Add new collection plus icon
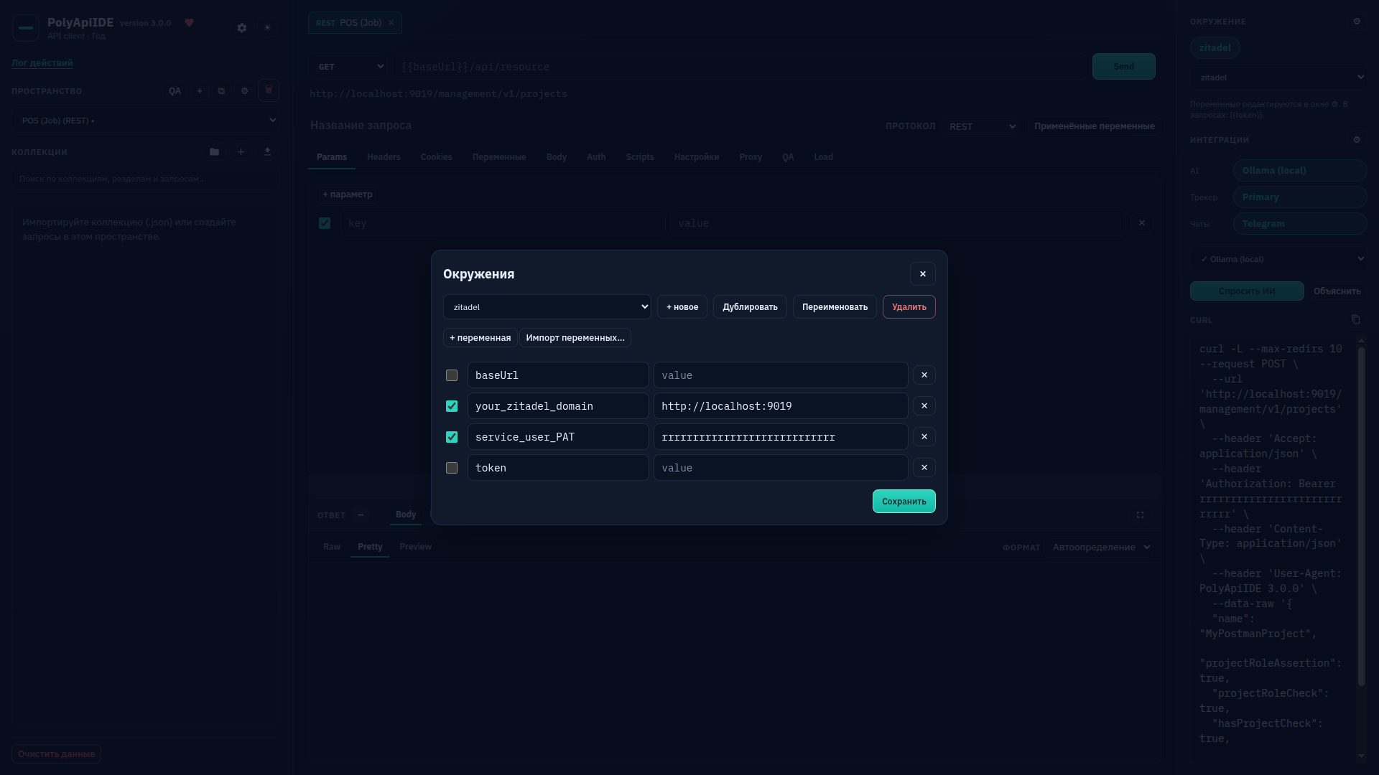This screenshot has width=1379, height=775. pyautogui.click(x=241, y=152)
